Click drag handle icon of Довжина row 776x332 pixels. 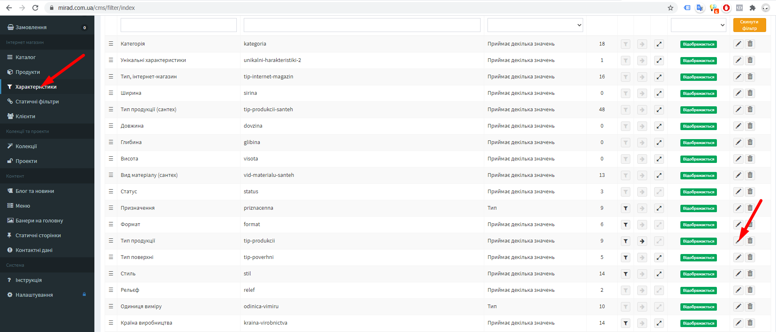coord(111,126)
